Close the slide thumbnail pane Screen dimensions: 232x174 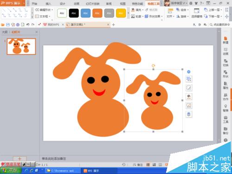(37, 32)
